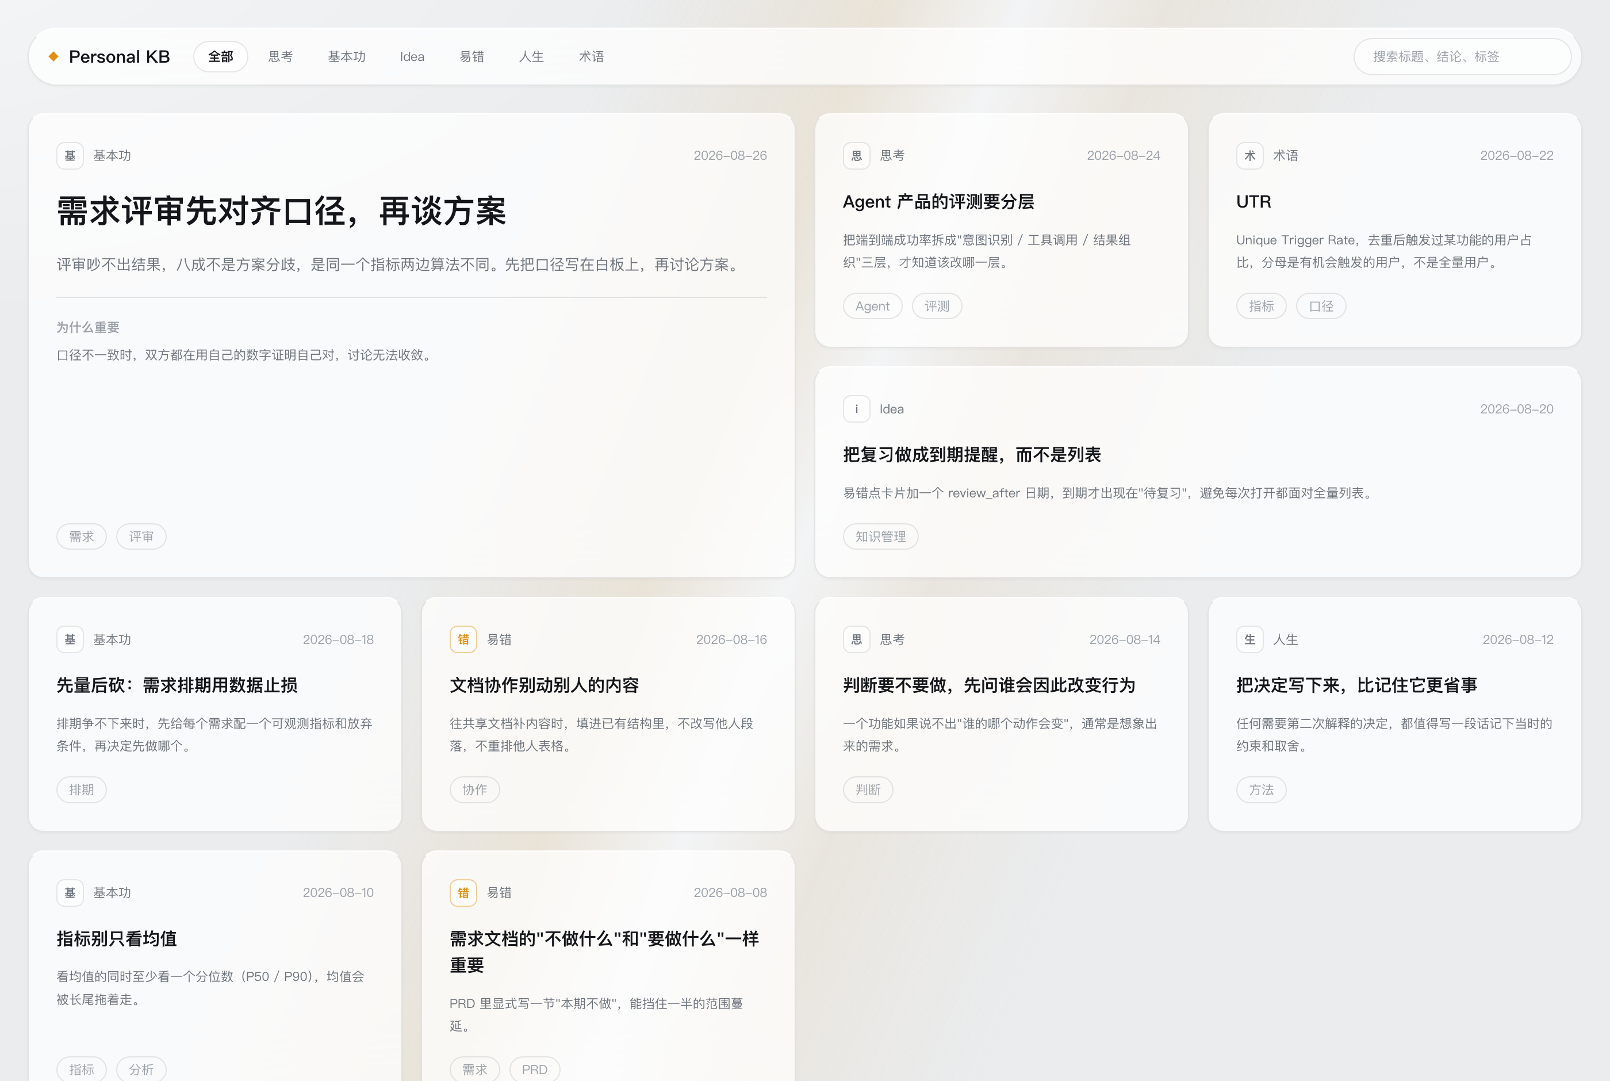Image resolution: width=1610 pixels, height=1081 pixels.
Task: Click the 基 icon on the 2026-08-26 card
Action: click(70, 156)
